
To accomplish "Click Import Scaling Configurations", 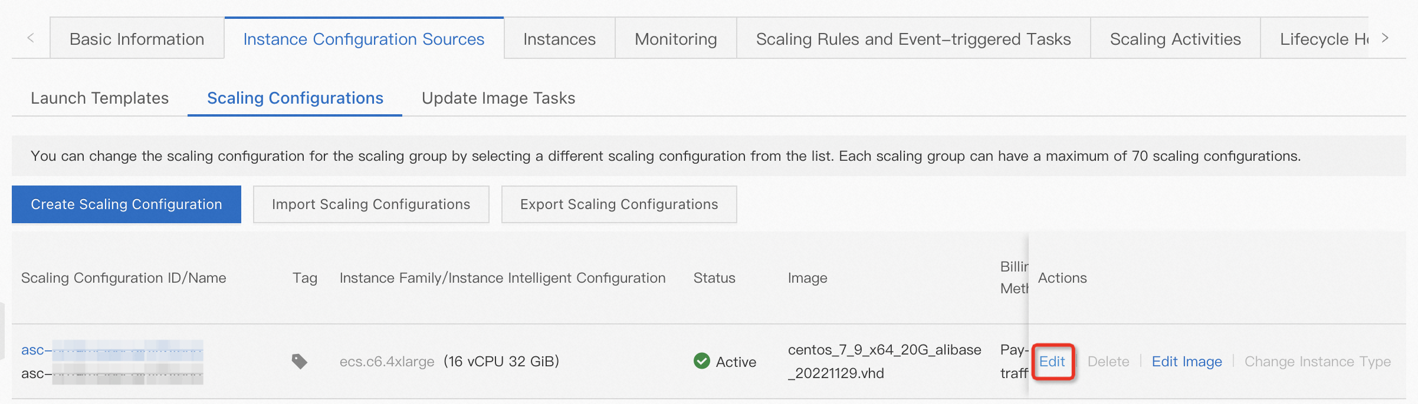I will [370, 204].
